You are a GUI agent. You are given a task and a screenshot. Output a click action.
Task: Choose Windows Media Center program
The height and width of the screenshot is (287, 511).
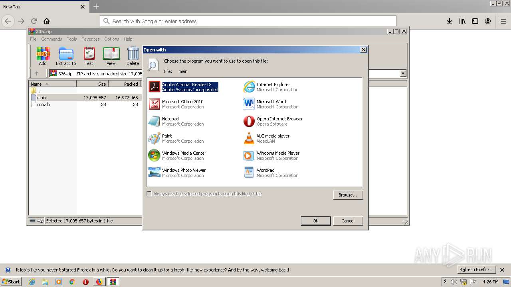[x=177, y=155]
